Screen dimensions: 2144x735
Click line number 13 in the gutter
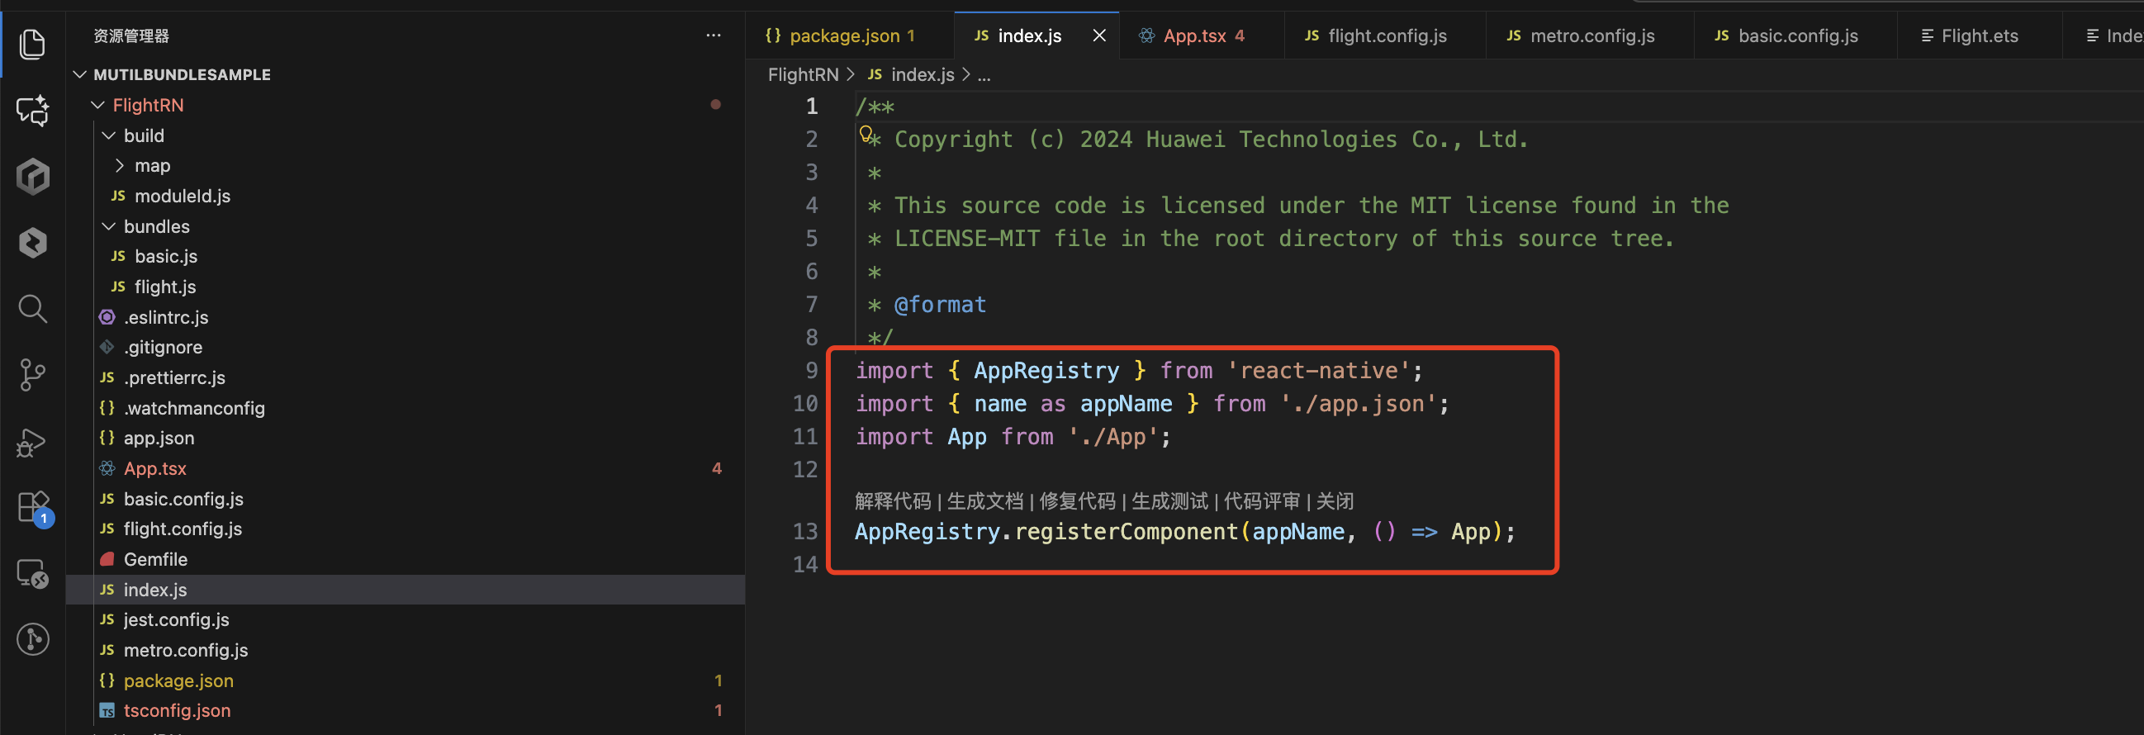(x=805, y=531)
